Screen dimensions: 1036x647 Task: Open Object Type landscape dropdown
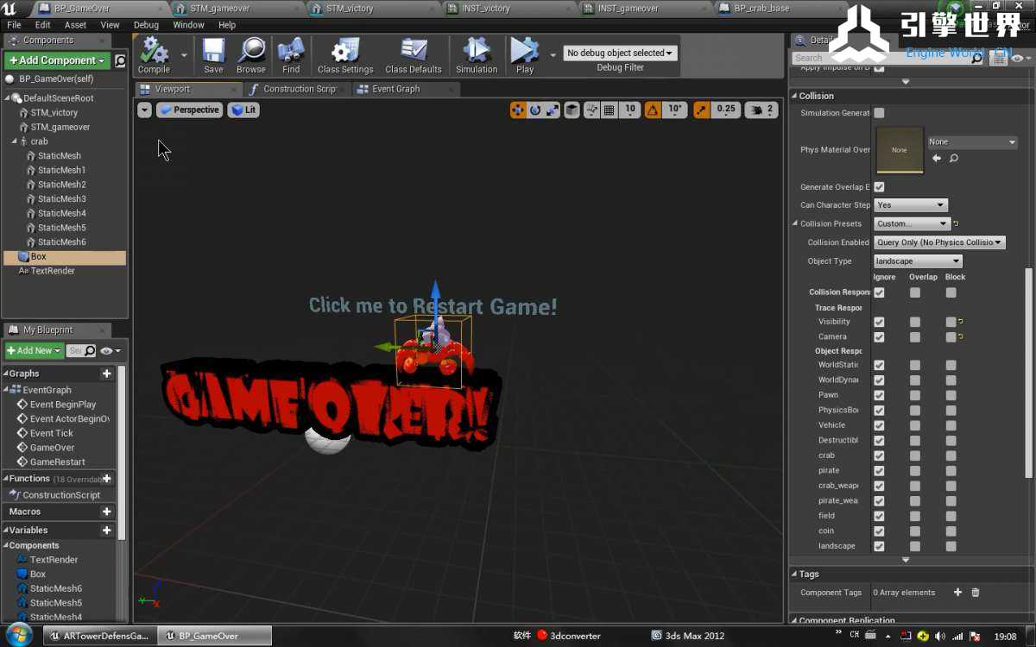[918, 261]
